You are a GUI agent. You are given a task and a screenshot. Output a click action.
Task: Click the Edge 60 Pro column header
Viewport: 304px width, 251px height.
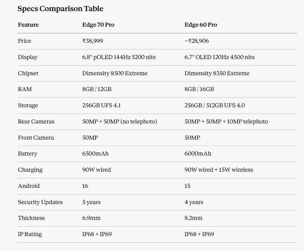click(x=201, y=25)
